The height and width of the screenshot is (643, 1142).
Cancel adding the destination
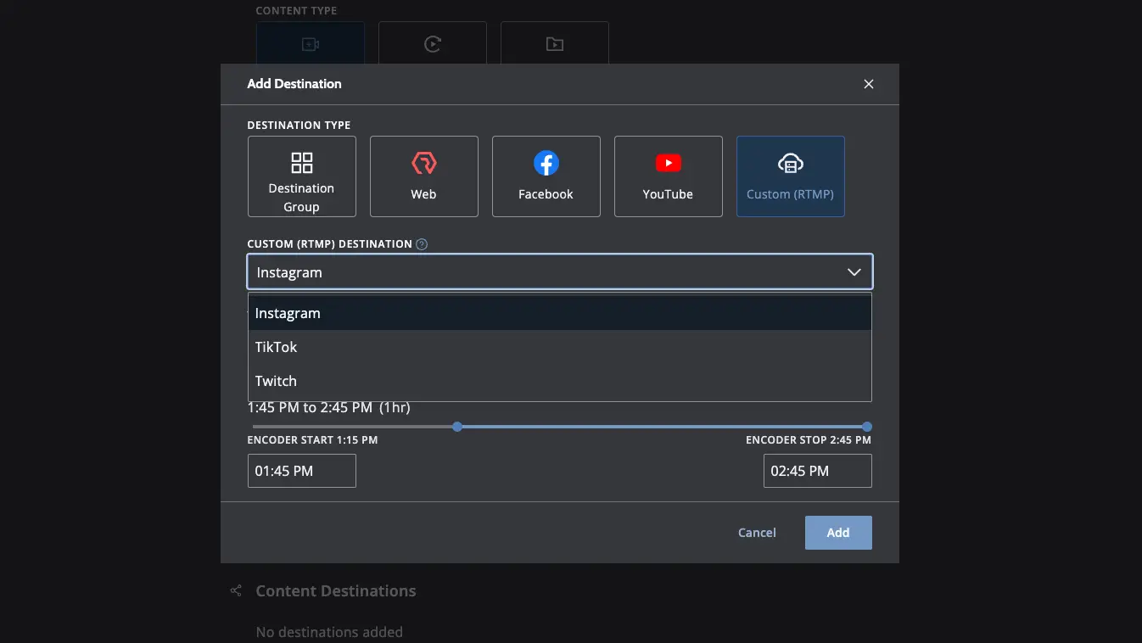[x=757, y=533]
